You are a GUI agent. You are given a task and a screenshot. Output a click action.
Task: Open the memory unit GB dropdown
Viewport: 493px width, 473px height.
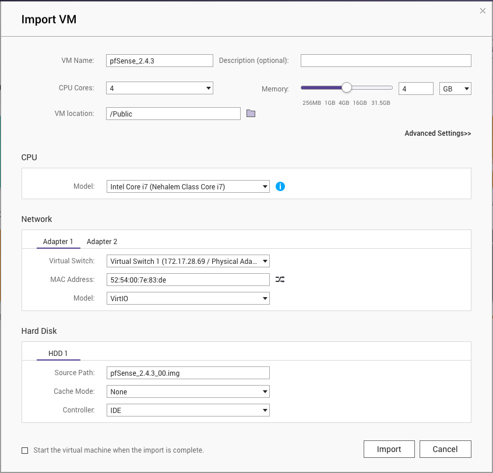(455, 89)
